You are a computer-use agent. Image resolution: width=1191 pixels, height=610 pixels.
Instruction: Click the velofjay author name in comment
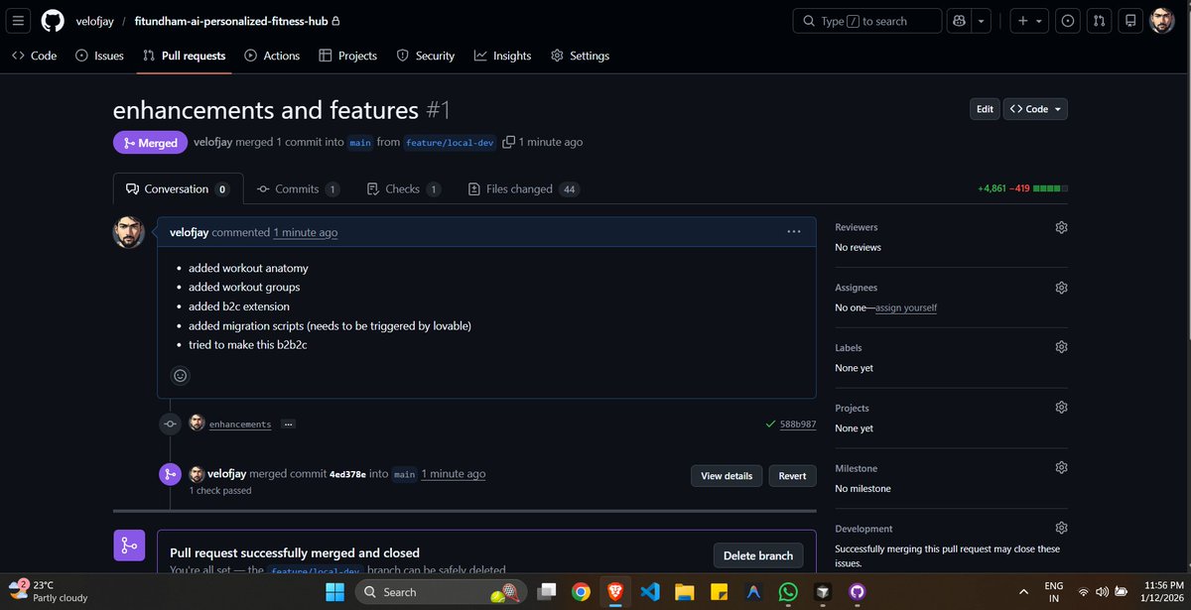[190, 232]
